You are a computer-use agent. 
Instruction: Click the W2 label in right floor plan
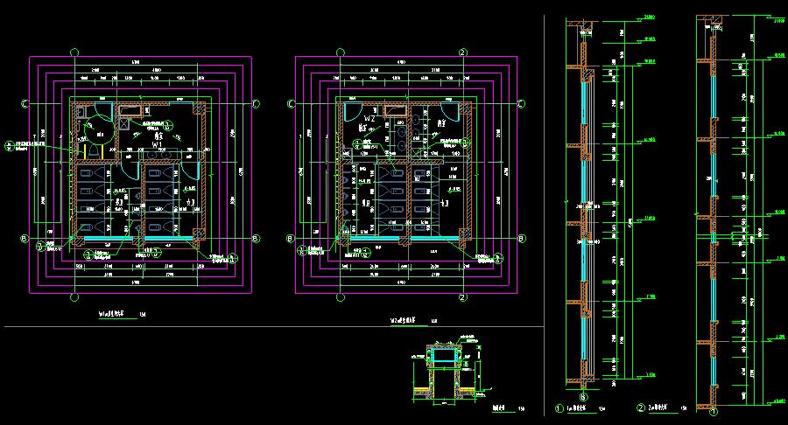369,118
